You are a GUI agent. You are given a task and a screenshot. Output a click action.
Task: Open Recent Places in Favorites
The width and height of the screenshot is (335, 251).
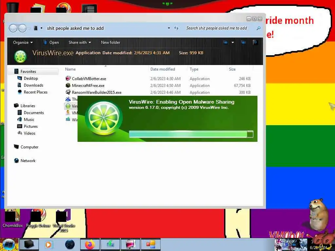36,92
